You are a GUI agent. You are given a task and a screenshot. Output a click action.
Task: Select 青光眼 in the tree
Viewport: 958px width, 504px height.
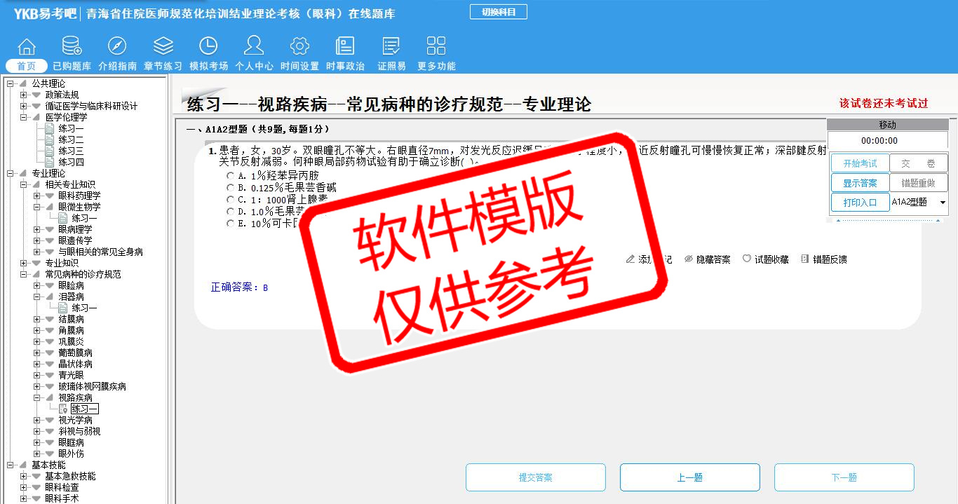point(72,376)
